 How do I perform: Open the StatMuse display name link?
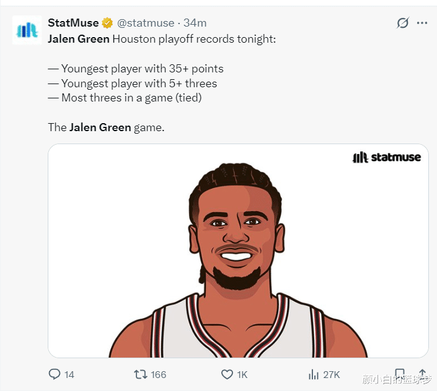click(x=73, y=23)
